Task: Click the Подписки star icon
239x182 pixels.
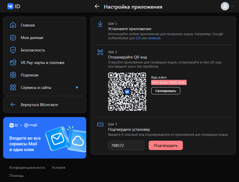Action: [13, 75]
